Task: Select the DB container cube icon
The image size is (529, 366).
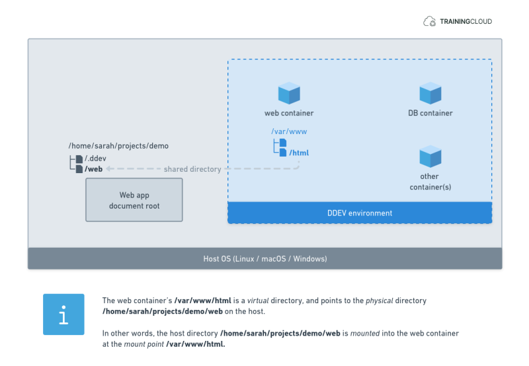Action: (x=430, y=93)
